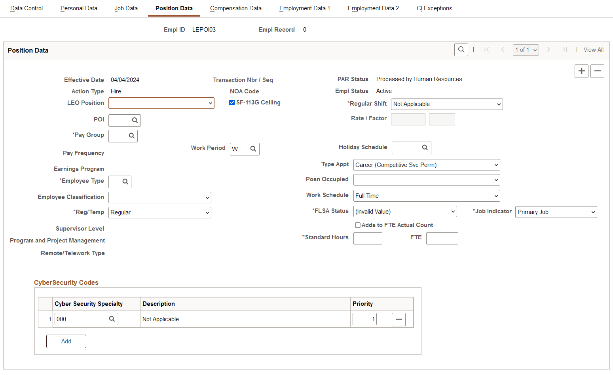The height and width of the screenshot is (375, 613).
Task: Enable Adds to FTE Actual Count
Action: [357, 225]
